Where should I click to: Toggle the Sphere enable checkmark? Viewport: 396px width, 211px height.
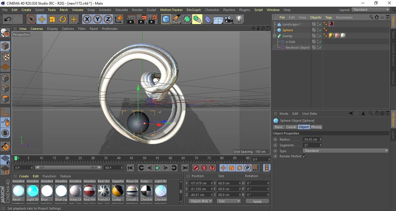coord(320,30)
